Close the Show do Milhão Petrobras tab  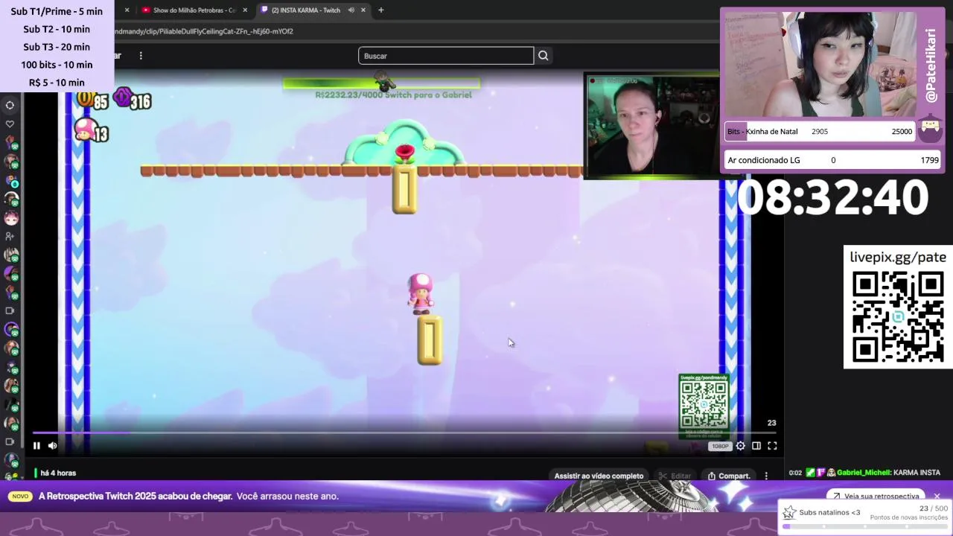[x=245, y=10]
